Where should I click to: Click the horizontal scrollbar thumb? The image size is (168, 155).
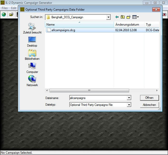click(89, 90)
